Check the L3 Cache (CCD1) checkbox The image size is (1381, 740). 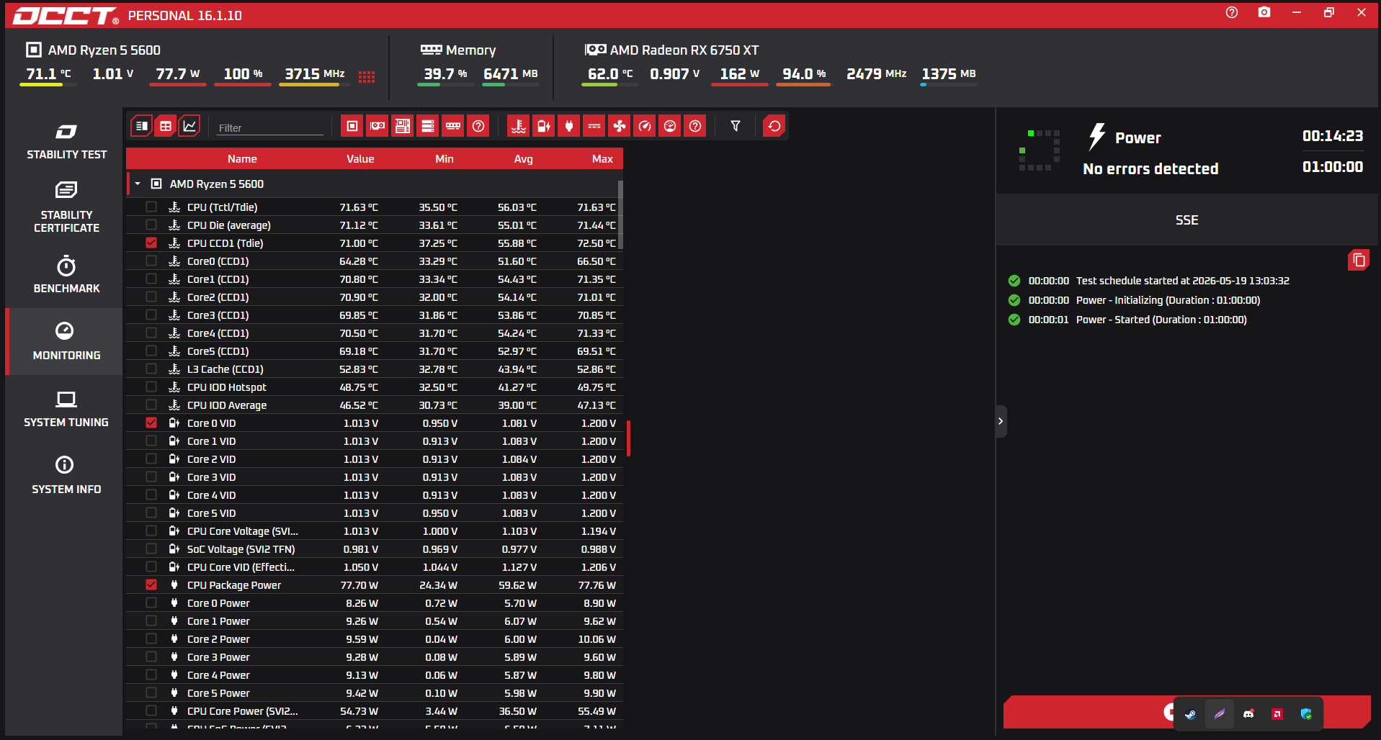coord(151,369)
